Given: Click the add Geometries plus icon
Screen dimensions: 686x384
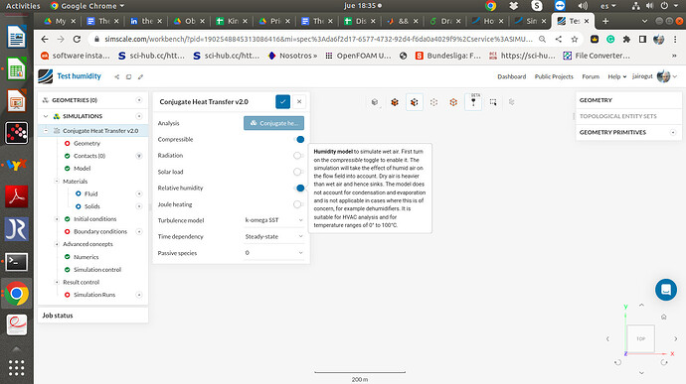Looking at the screenshot, I should [x=139, y=100].
